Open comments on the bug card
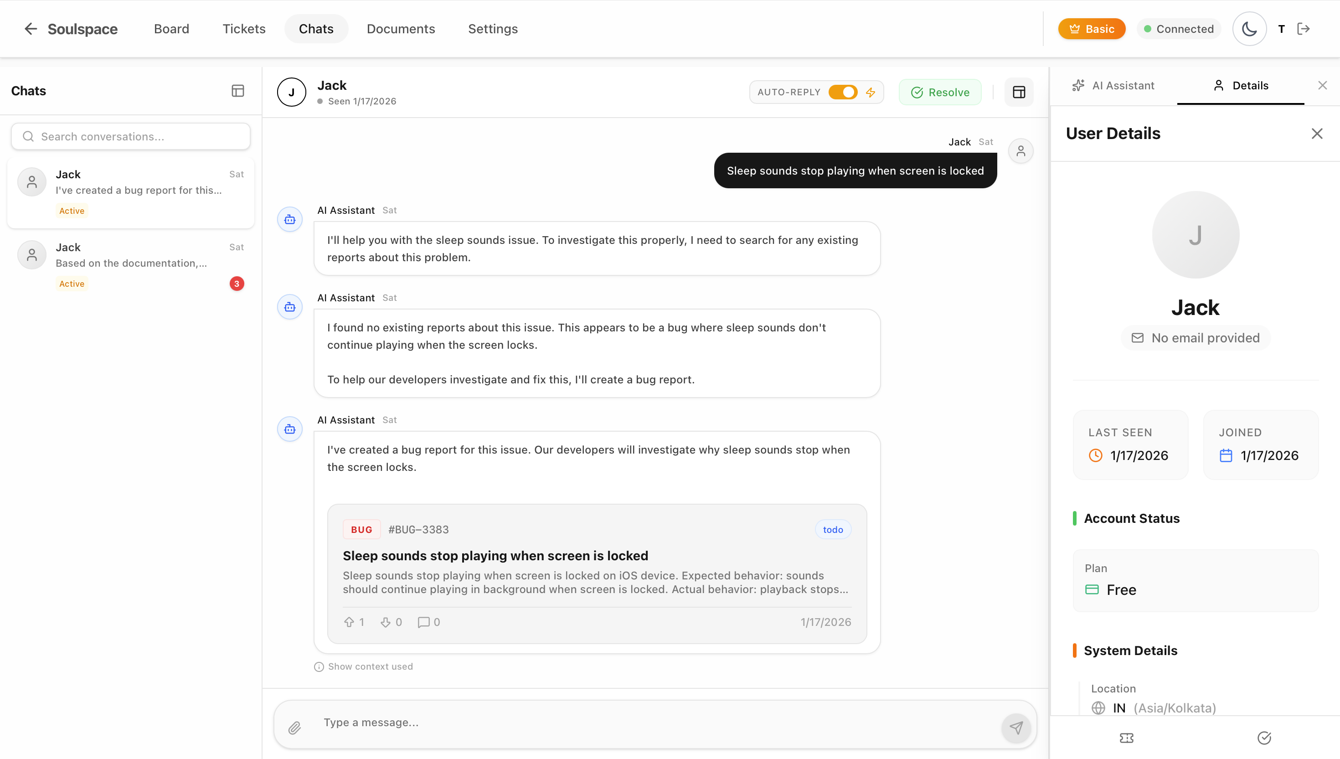The height and width of the screenshot is (759, 1340). (424, 622)
